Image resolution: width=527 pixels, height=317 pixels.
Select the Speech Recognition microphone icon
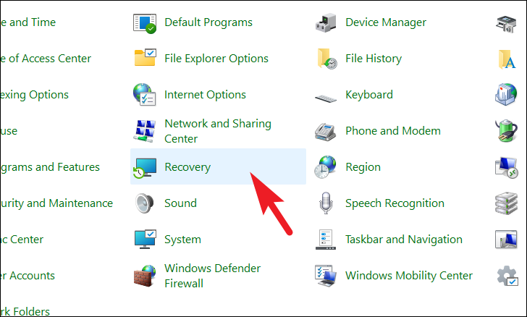point(326,203)
